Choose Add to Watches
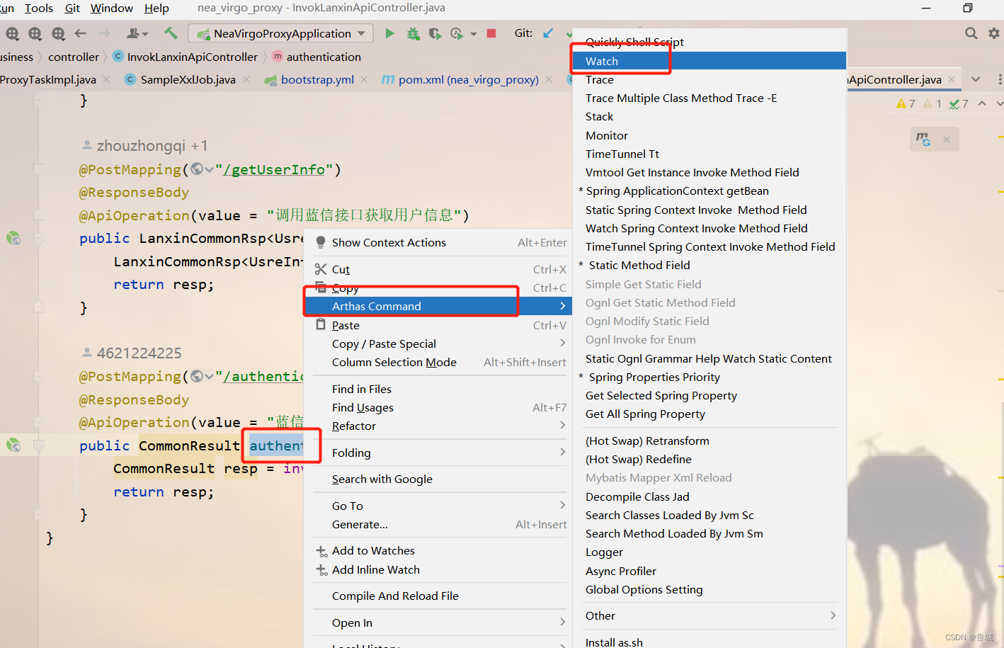 (438, 550)
